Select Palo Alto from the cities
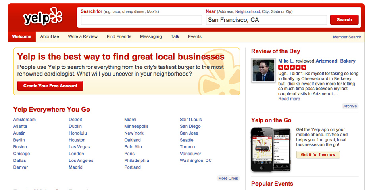 coord(133,147)
